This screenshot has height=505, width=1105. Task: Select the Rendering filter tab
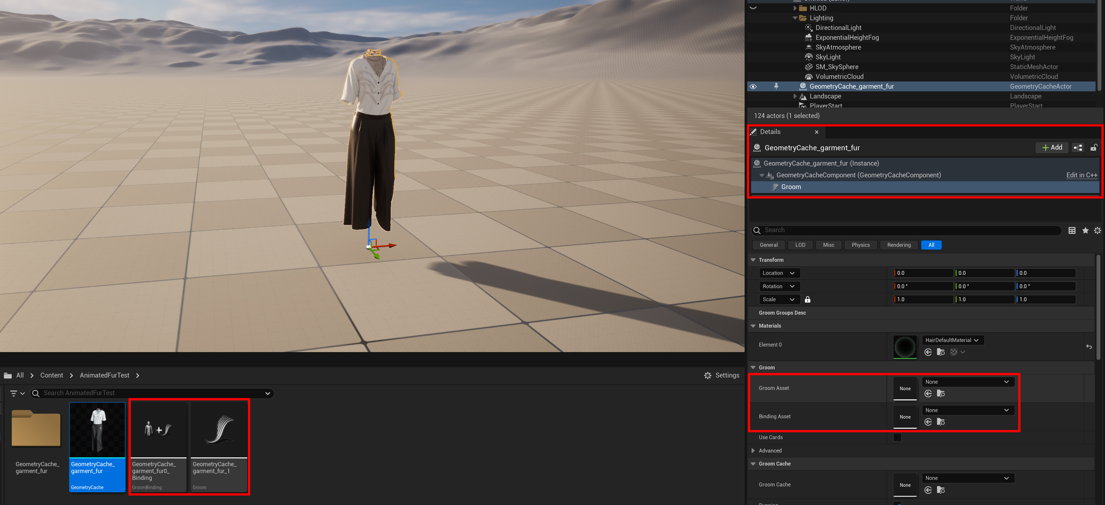coord(899,245)
